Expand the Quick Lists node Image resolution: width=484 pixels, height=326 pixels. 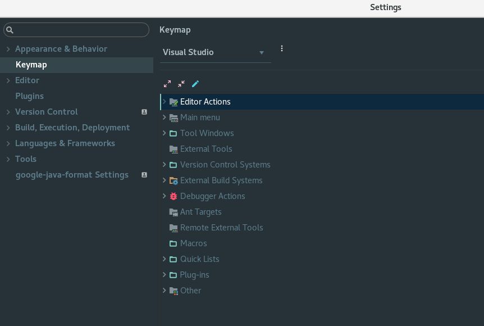tap(164, 259)
